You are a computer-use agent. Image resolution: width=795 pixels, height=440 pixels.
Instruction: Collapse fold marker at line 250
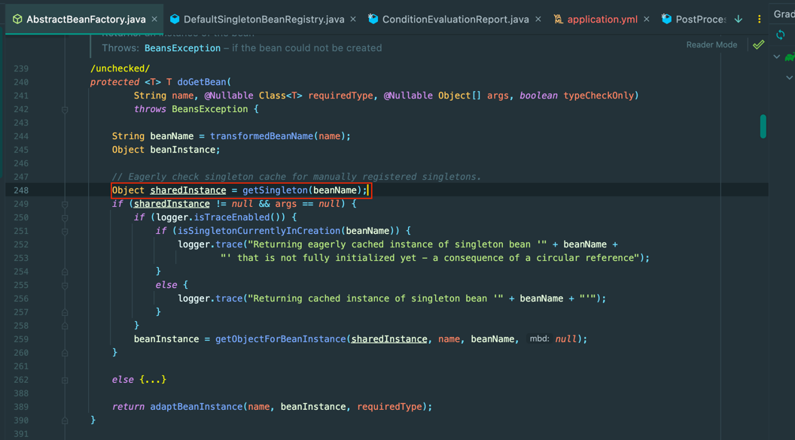click(65, 217)
